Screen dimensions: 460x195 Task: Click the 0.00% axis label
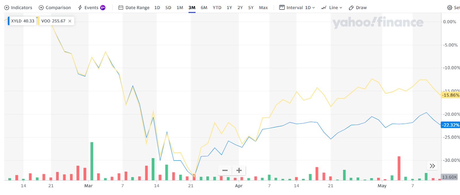450,22
